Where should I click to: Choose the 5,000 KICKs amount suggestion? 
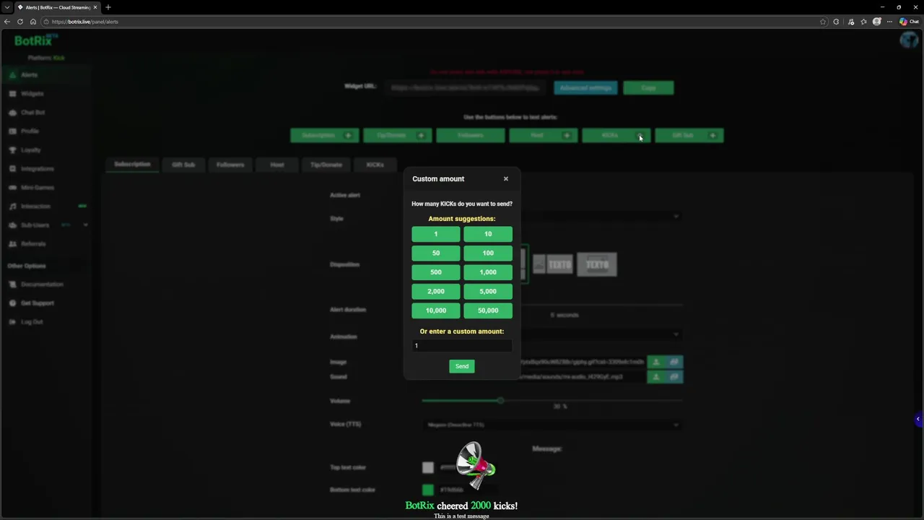point(488,291)
